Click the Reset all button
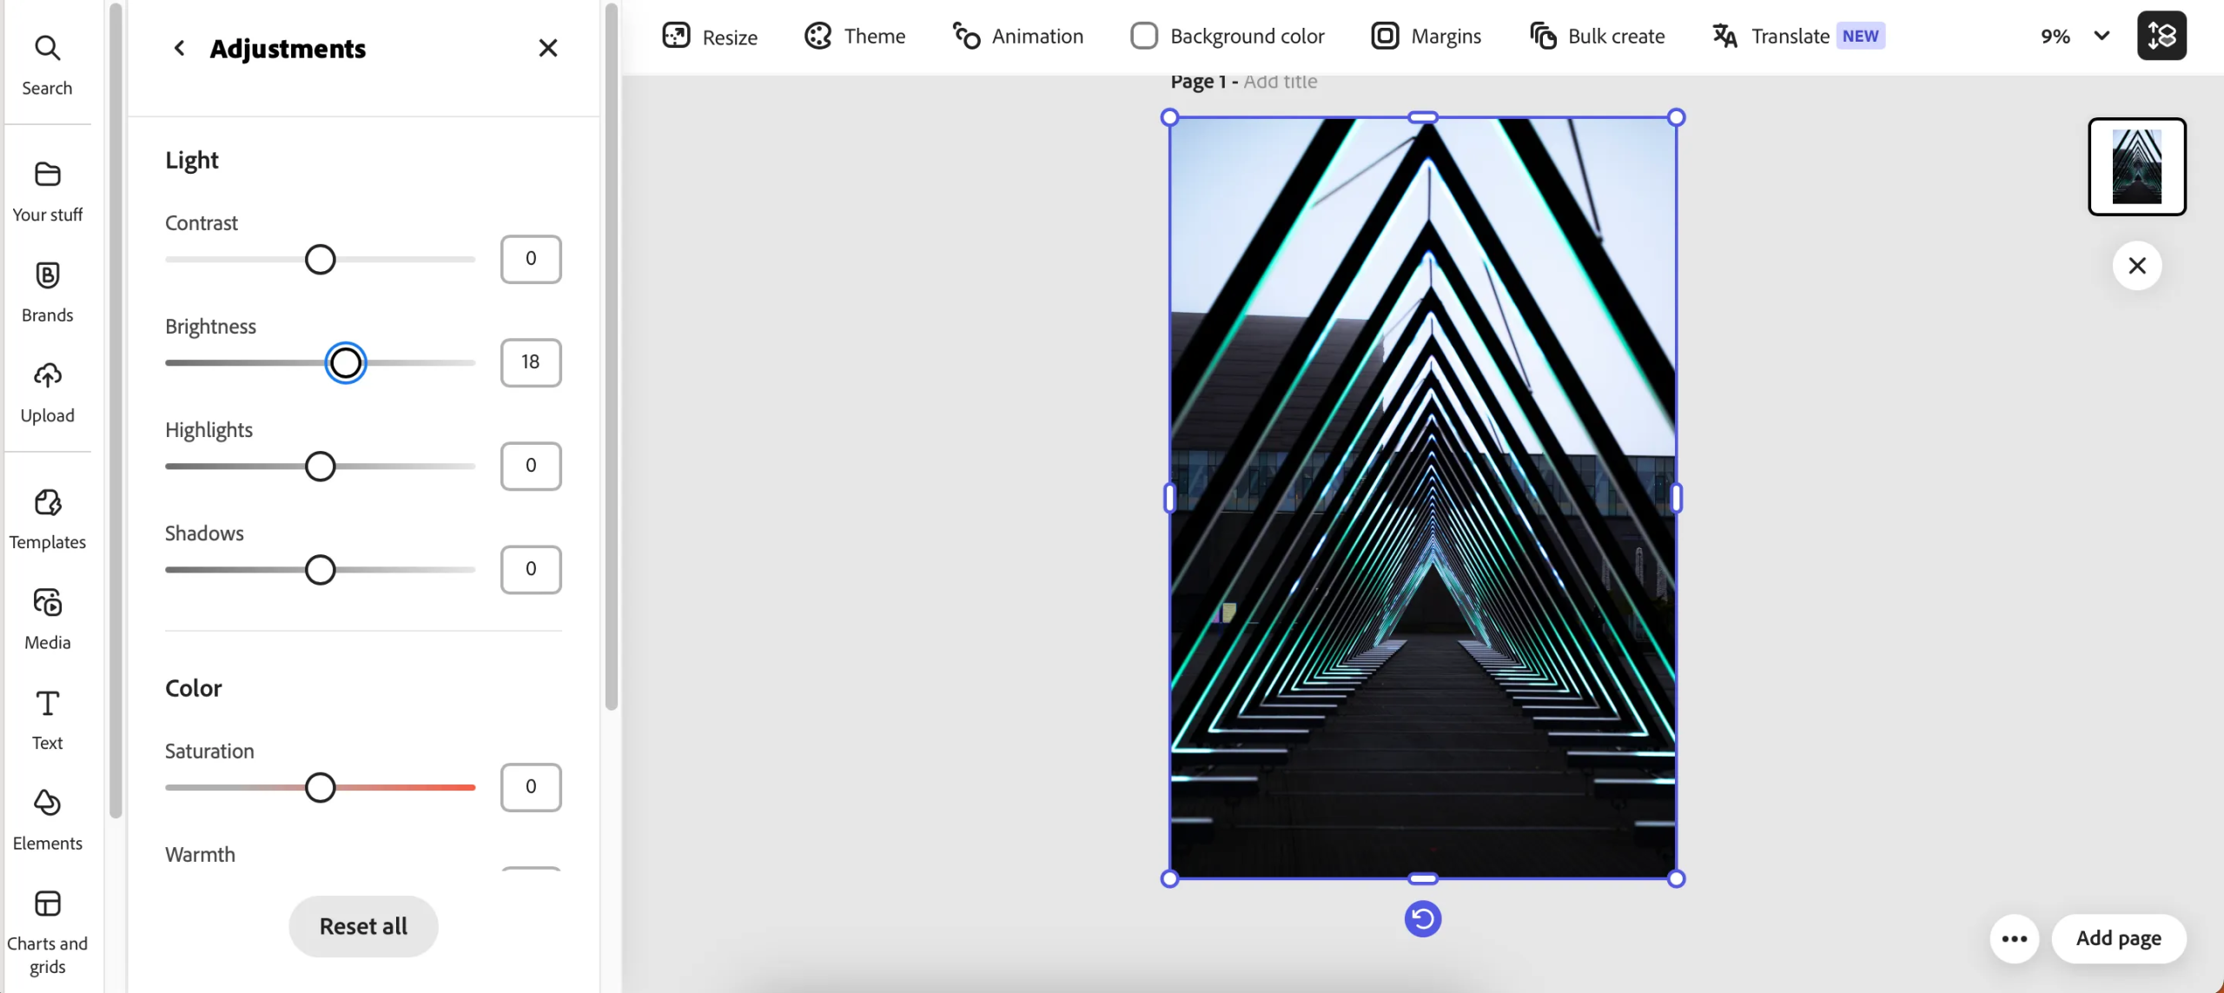Image resolution: width=2224 pixels, height=993 pixels. [x=363, y=926]
